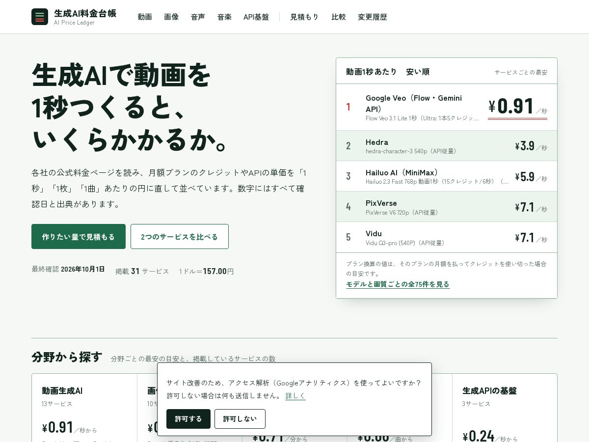Click 許可しない in the cookie banner
The width and height of the screenshot is (589, 442).
240,419
